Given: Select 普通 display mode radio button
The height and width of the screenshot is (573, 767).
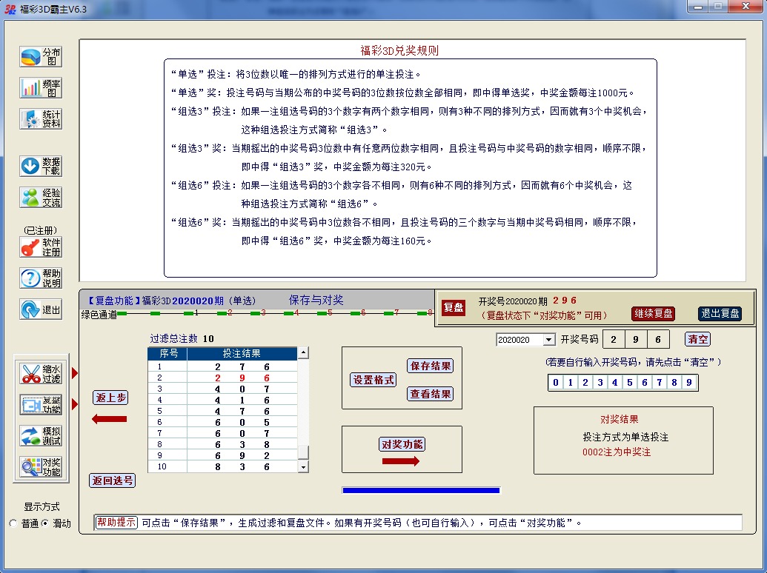Looking at the screenshot, I should click(13, 523).
